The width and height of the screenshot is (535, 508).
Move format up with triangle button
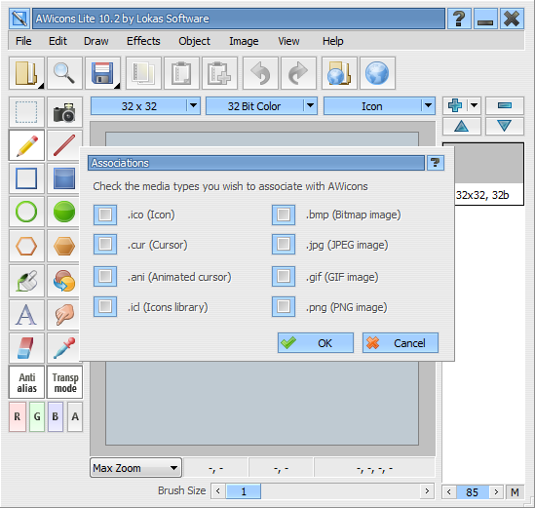click(x=461, y=126)
